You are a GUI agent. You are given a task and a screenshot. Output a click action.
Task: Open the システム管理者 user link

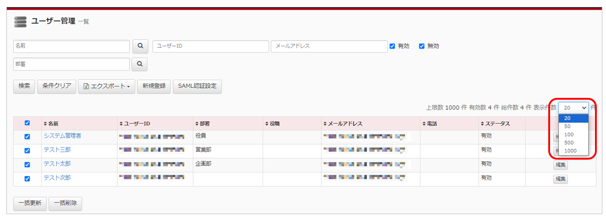(x=62, y=136)
